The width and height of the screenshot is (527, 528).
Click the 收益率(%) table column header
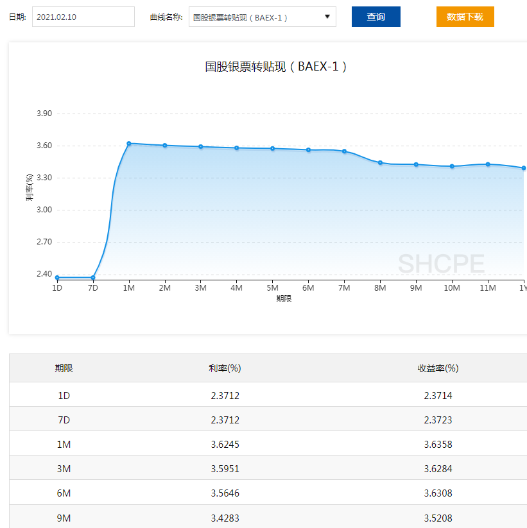[438, 368]
